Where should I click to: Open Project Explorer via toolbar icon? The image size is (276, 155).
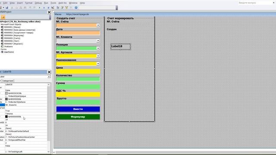pos(58,8)
